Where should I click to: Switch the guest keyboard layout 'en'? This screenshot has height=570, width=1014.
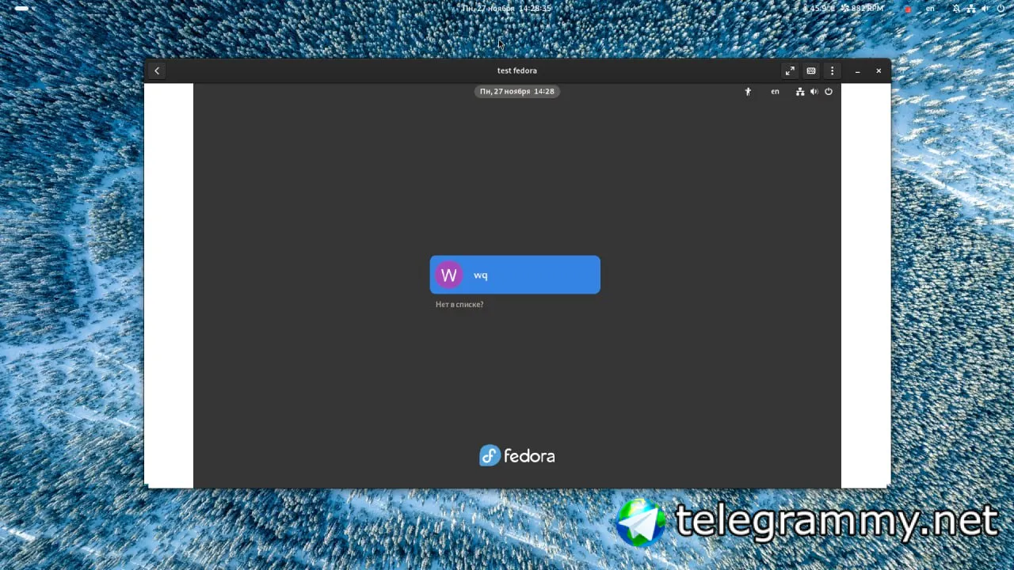coord(775,92)
